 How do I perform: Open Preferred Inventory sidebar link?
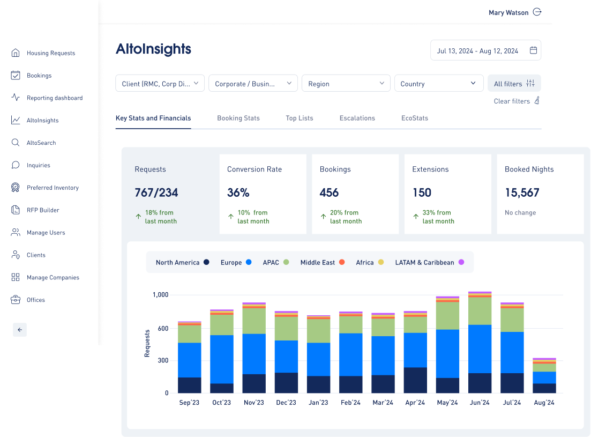tap(53, 188)
